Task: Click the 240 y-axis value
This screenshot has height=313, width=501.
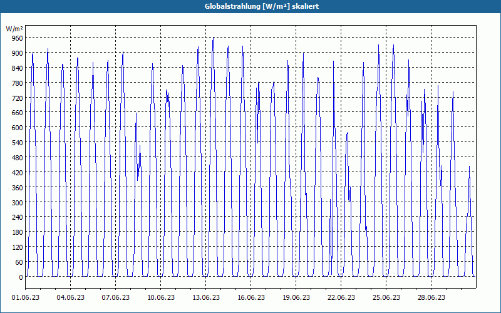Action: (17, 217)
